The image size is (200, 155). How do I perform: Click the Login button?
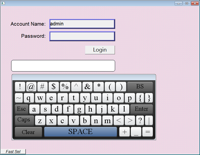[100, 50]
